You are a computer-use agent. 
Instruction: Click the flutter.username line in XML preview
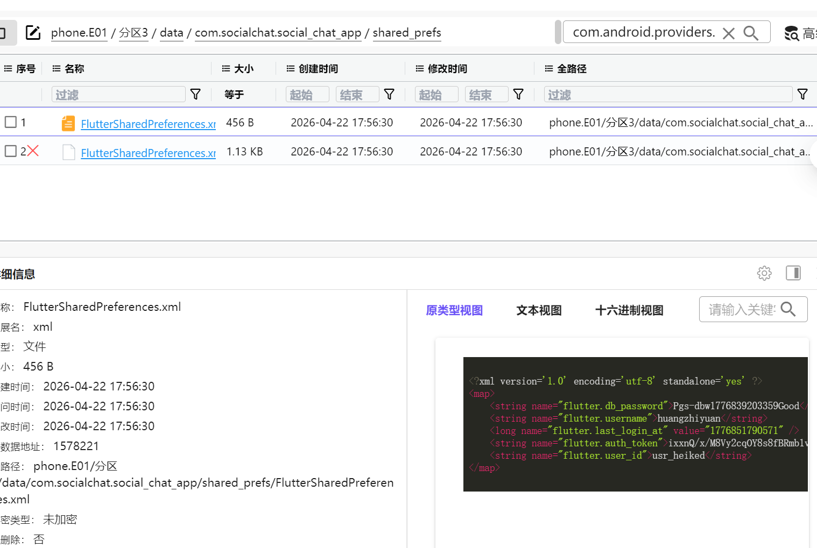[x=628, y=418]
